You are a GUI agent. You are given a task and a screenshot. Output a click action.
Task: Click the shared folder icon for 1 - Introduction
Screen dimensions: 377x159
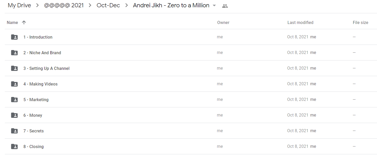[x=14, y=37]
